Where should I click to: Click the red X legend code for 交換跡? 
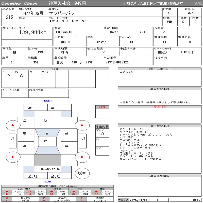[x=7, y=200]
